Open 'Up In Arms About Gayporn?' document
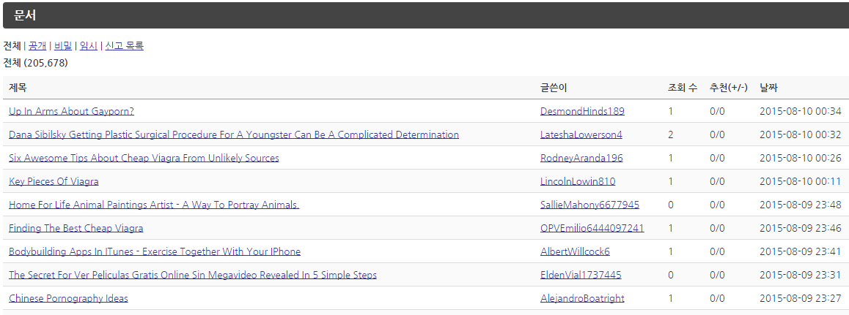Screen dimensions: 849x315 tap(71, 111)
